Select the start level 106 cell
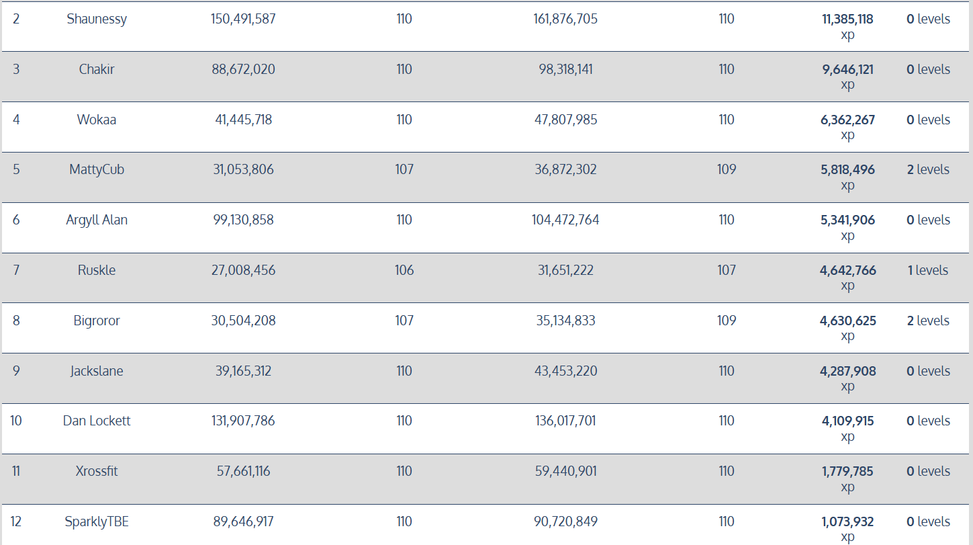Viewport: 973px width, 545px height. (404, 271)
